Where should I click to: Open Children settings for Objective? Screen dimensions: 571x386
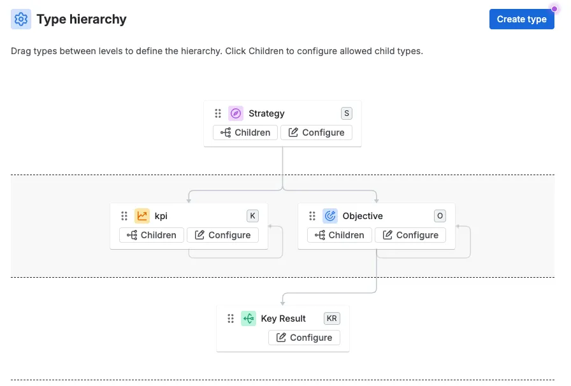(340, 235)
